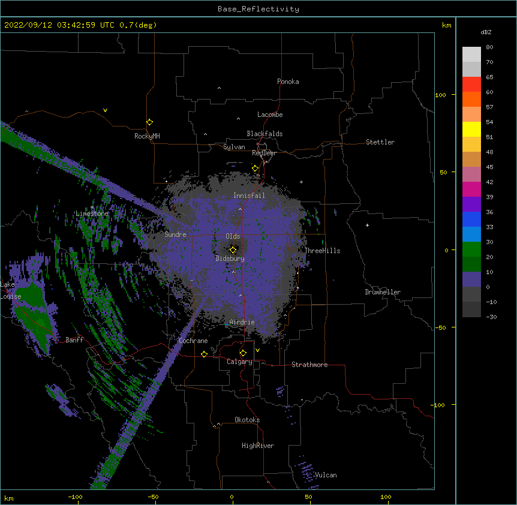Click the 80 value at legend top

(x=489, y=47)
